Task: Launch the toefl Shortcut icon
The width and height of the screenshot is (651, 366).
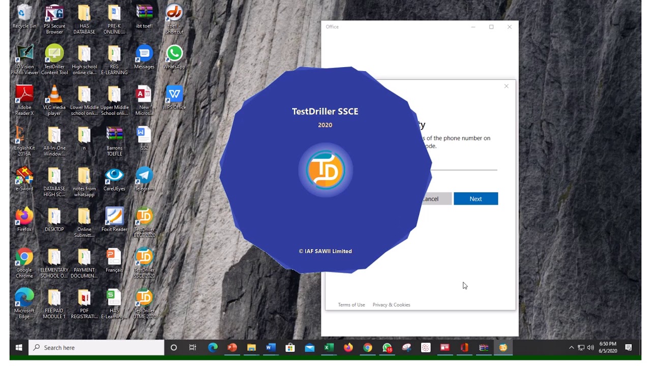Action: point(174,20)
